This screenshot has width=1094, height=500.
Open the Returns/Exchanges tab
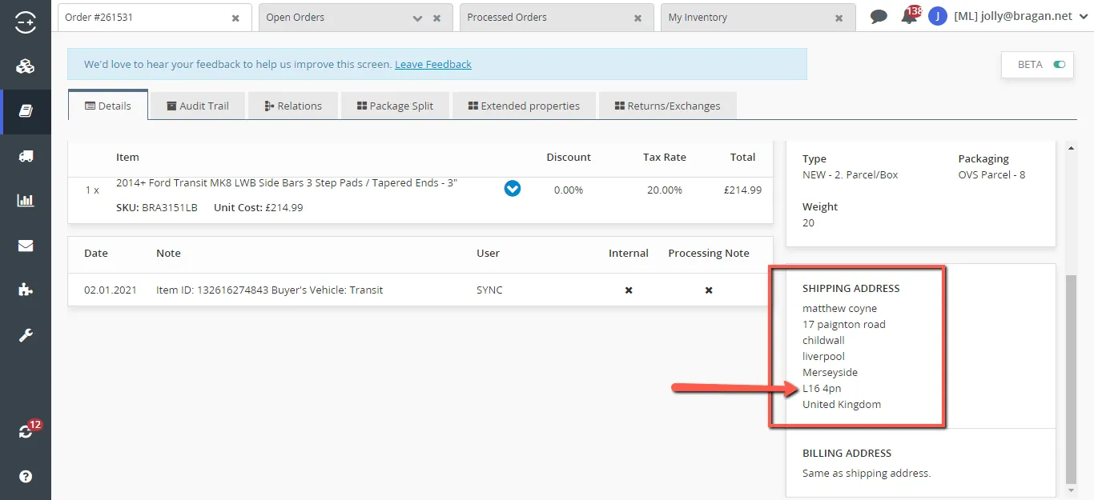667,106
